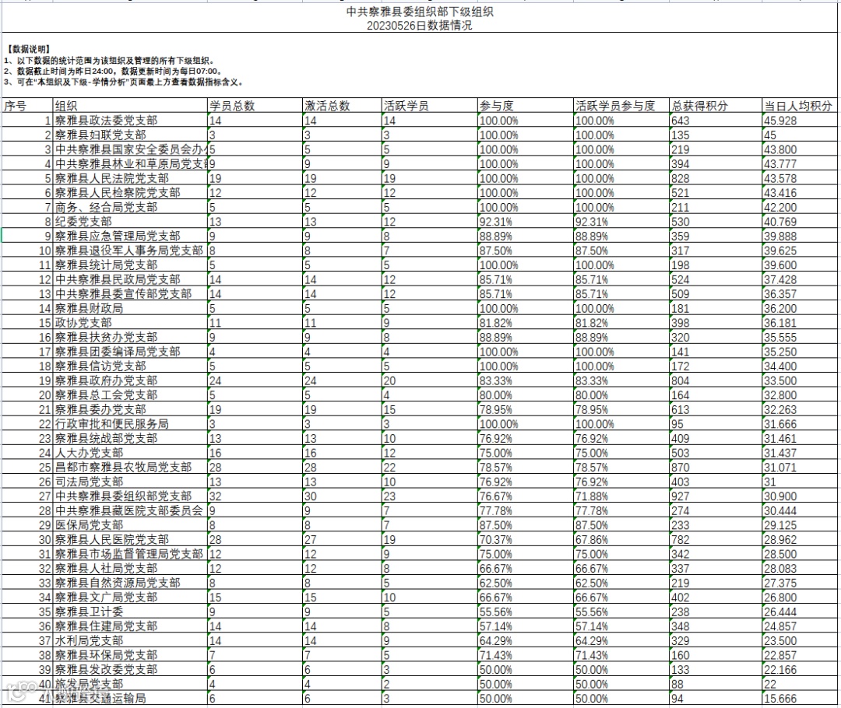Click the 纪委党支部 organization cell
This screenshot has height=708, width=841.
(x=130, y=222)
